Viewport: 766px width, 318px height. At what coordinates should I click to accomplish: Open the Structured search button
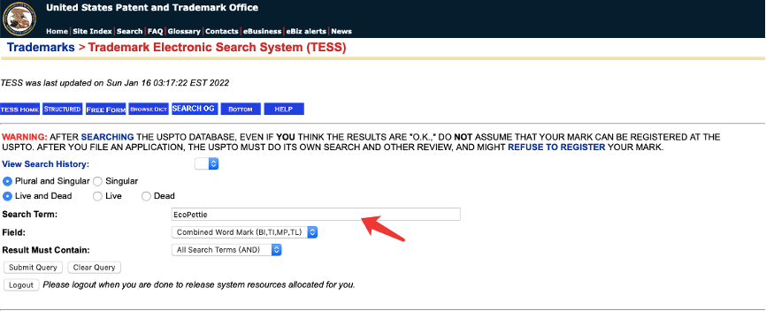[x=63, y=109]
